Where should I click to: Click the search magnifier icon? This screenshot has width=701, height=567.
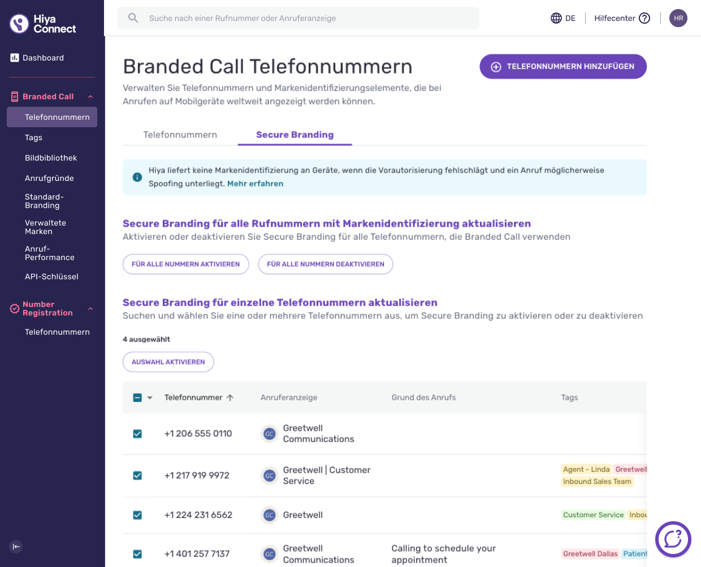(x=133, y=18)
